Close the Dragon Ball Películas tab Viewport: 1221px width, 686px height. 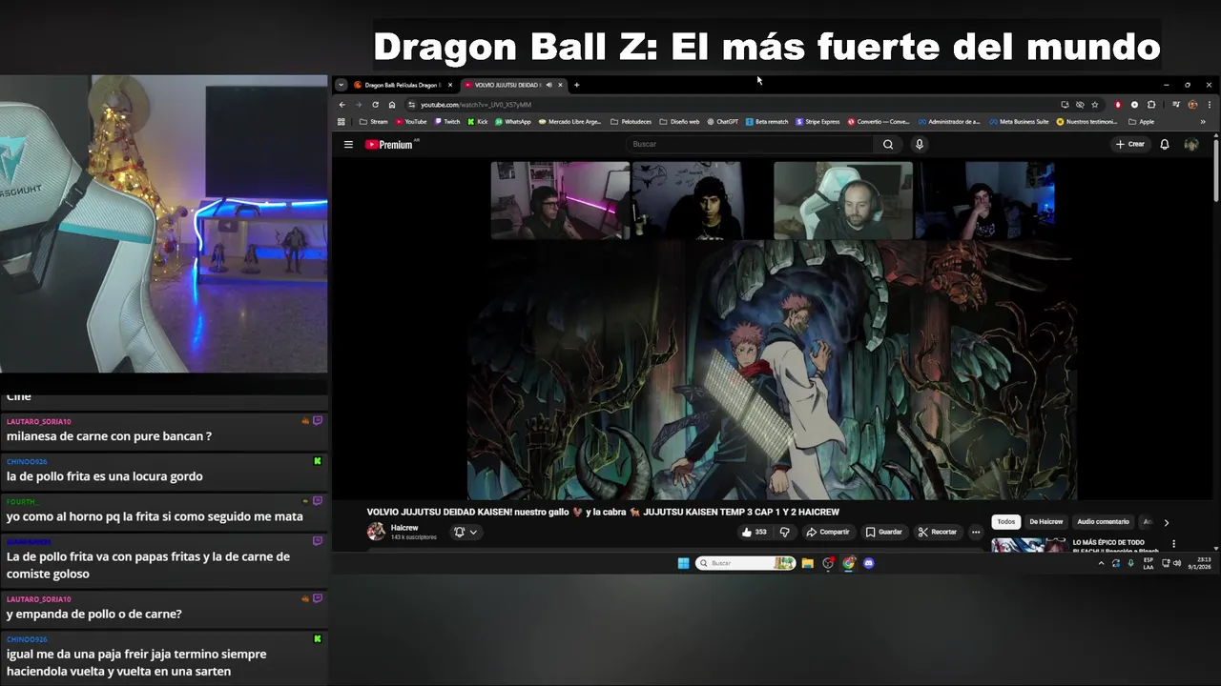450,85
